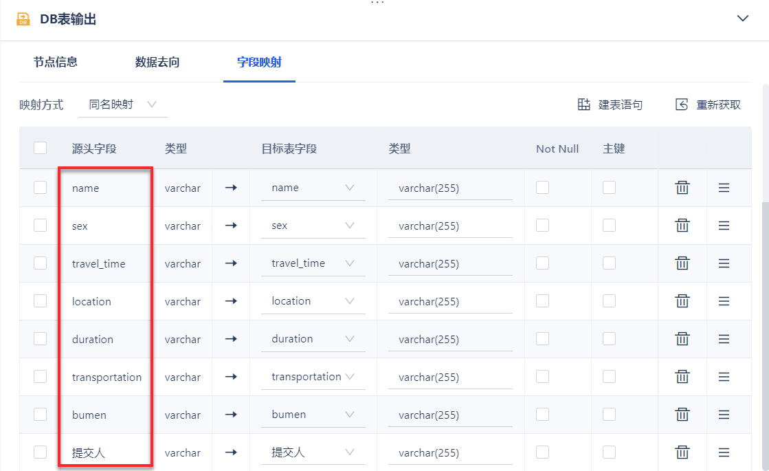Viewport: 769px width, 471px height.
Task: Enable Not Null for bumen field
Action: 542,414
